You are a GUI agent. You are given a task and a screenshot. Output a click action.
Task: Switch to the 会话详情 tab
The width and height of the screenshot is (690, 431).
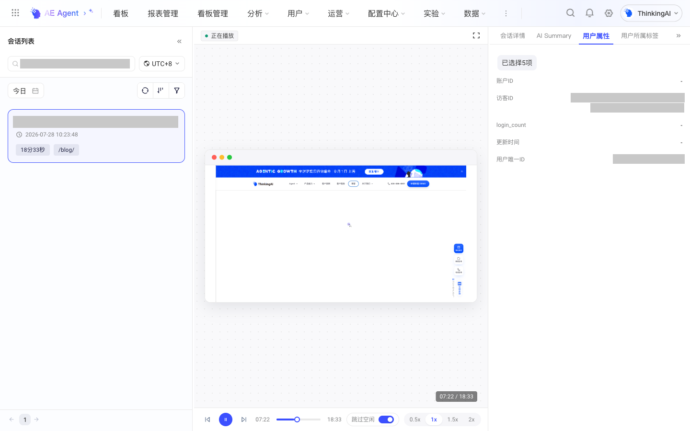pos(513,35)
